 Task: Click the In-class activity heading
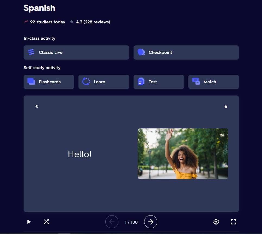click(x=39, y=38)
